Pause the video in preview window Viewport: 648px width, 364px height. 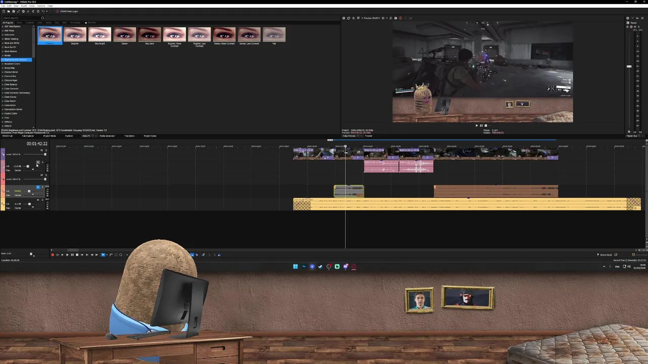point(481,125)
